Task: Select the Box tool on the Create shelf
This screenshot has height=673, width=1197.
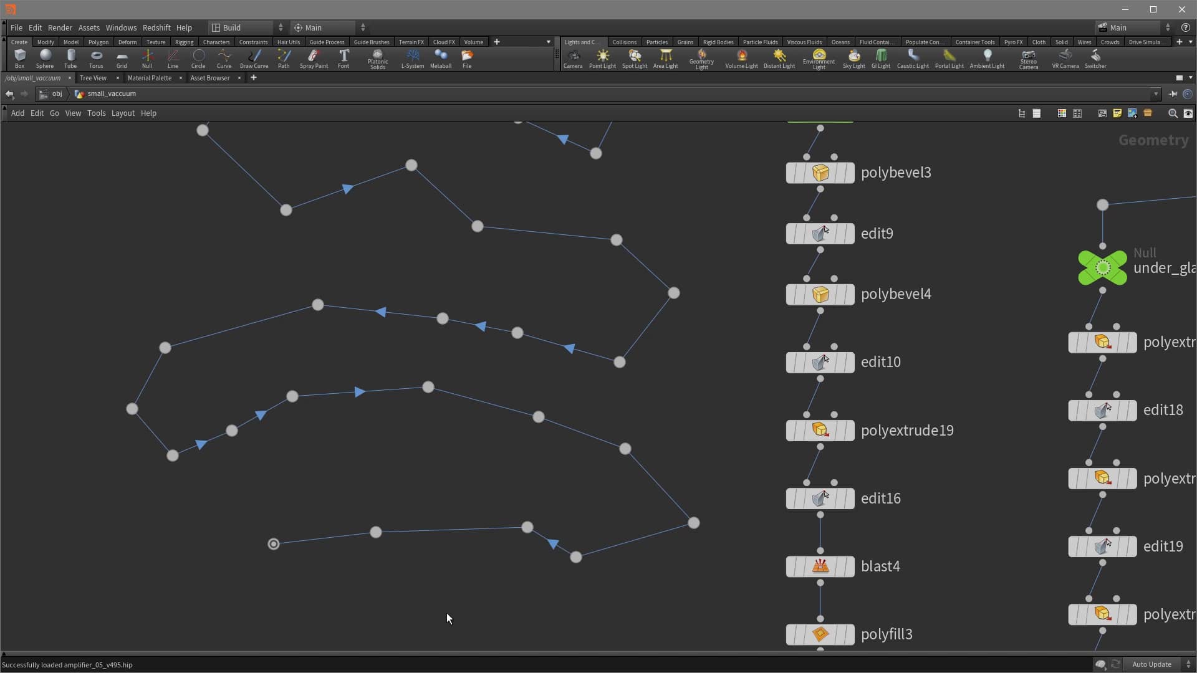Action: (19, 59)
